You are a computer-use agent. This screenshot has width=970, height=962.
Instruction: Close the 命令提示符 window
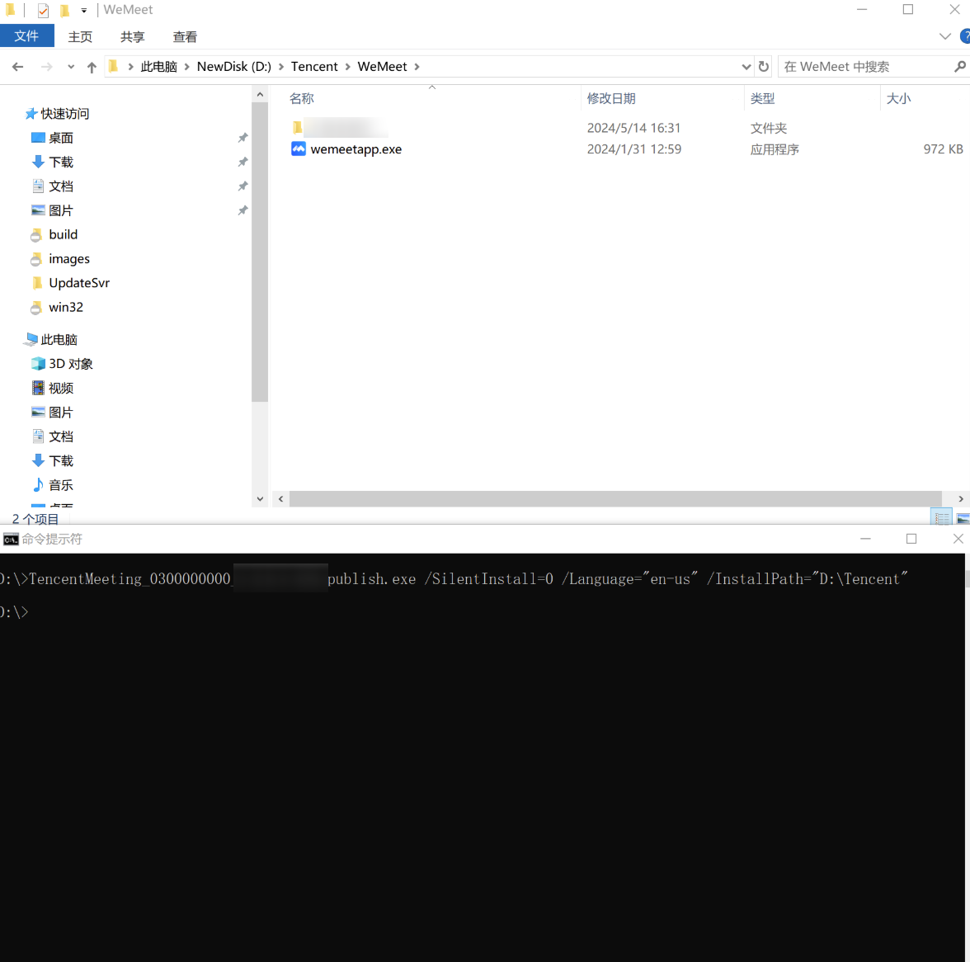[958, 539]
